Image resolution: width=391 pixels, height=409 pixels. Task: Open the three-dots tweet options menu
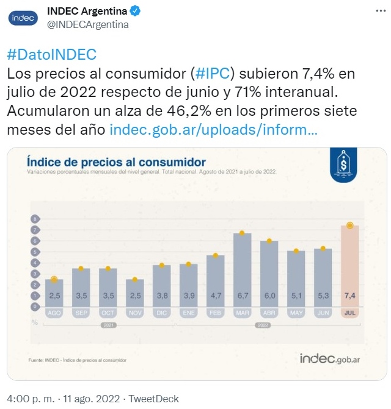(x=381, y=11)
